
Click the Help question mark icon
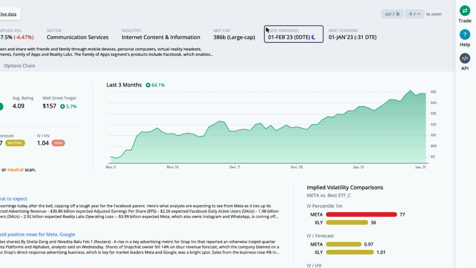click(465, 35)
